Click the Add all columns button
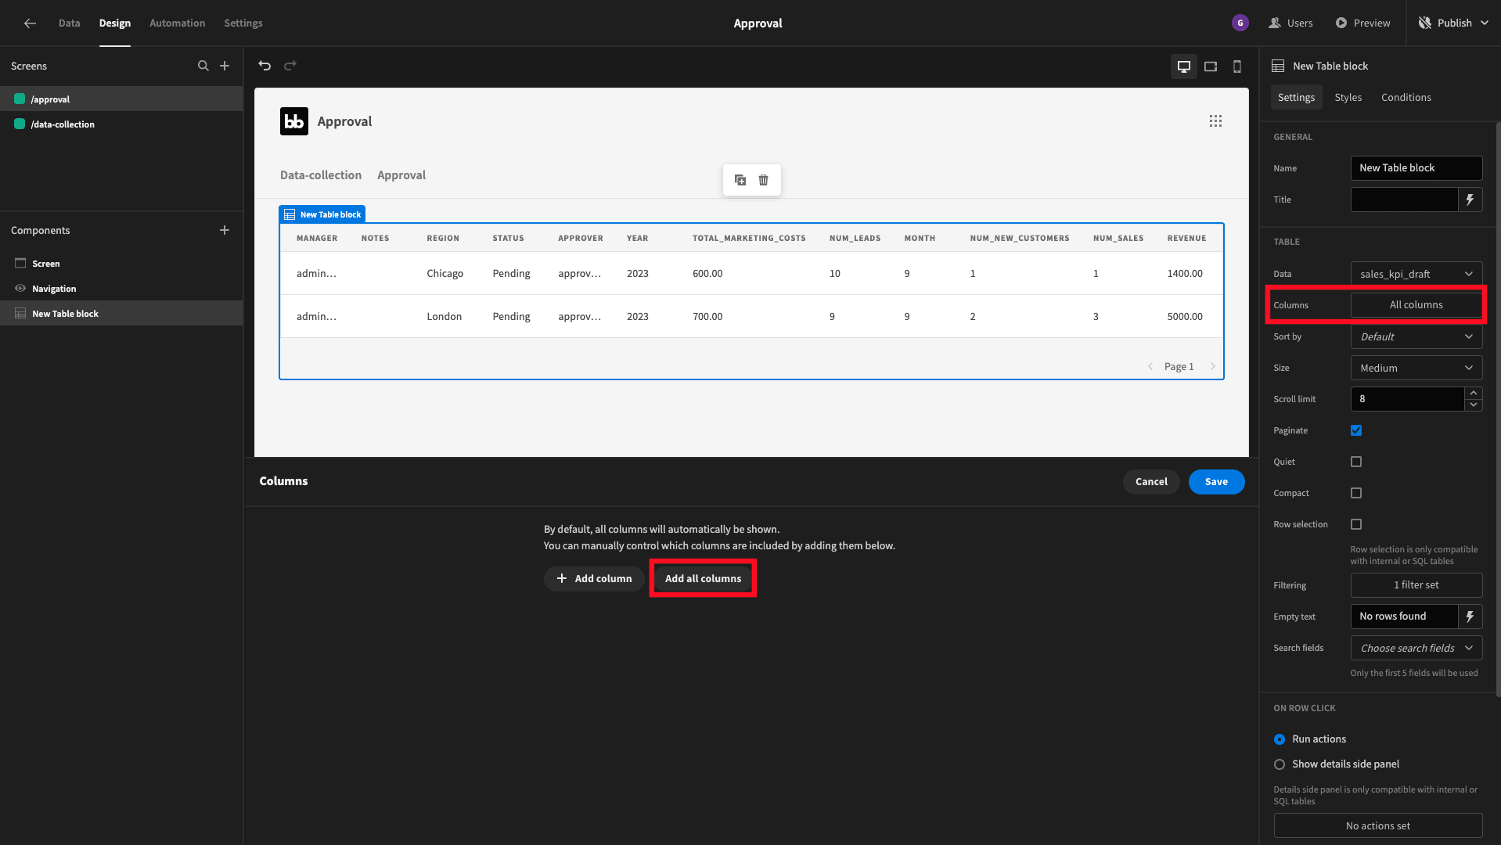Image resolution: width=1501 pixels, height=845 pixels. (703, 578)
